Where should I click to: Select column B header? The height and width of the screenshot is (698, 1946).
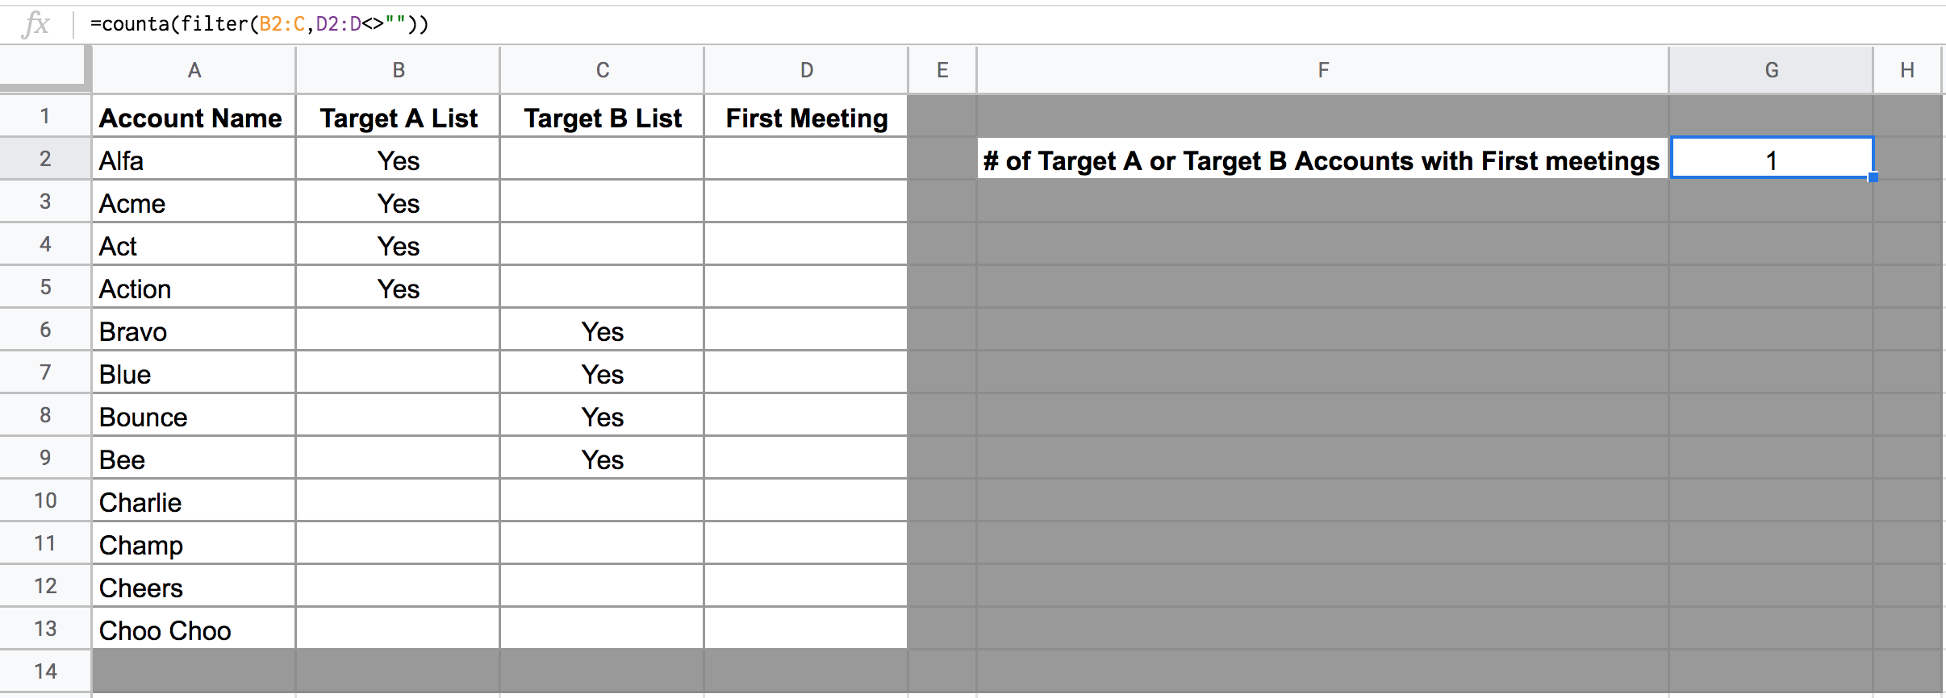398,70
